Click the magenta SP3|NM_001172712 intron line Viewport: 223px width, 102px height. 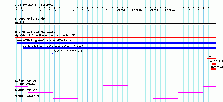[115, 92]
